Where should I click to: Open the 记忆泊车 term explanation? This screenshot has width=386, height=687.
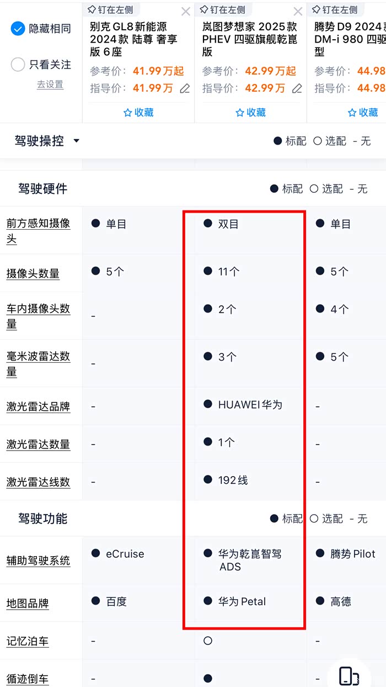(x=28, y=641)
